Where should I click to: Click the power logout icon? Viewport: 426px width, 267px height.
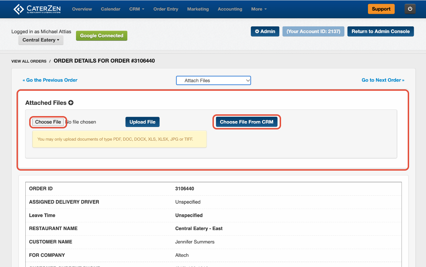click(x=410, y=9)
